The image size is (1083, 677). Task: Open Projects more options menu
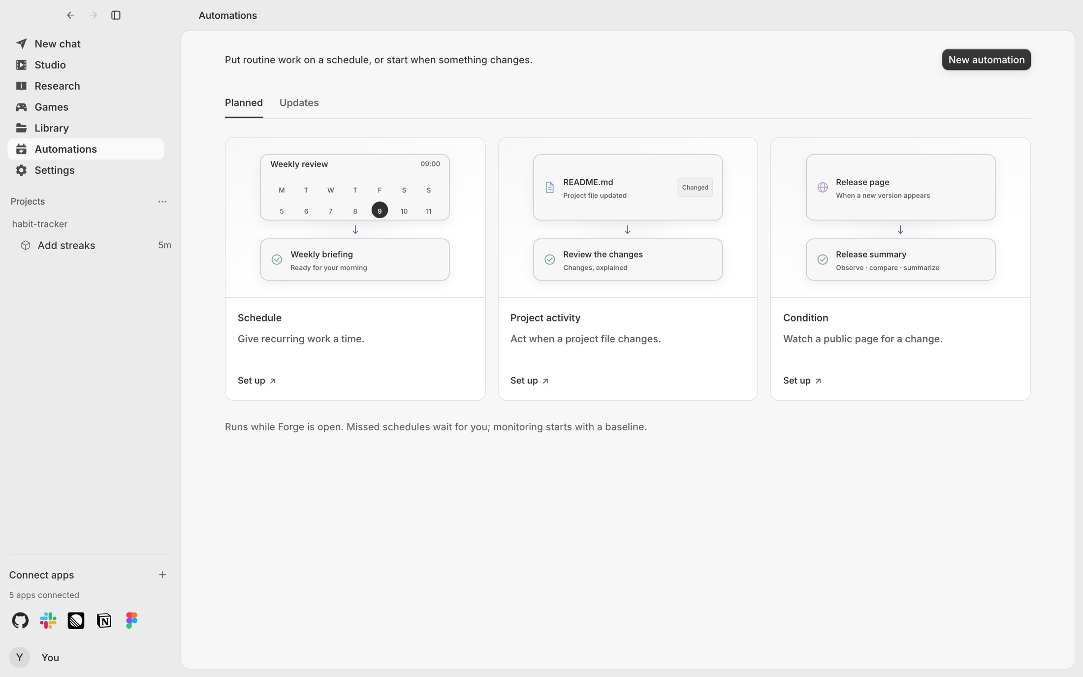pyautogui.click(x=162, y=201)
